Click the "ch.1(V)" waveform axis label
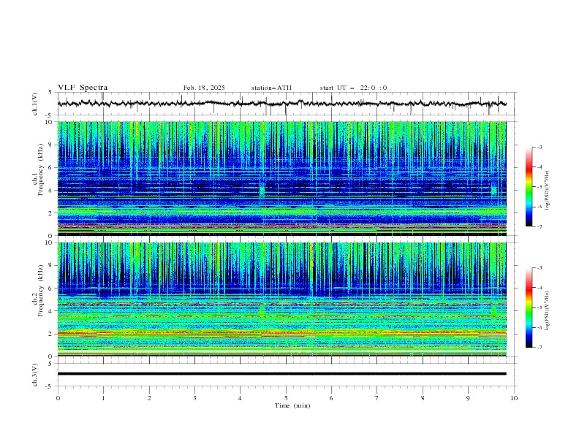The width and height of the screenshot is (579, 447). coord(35,104)
